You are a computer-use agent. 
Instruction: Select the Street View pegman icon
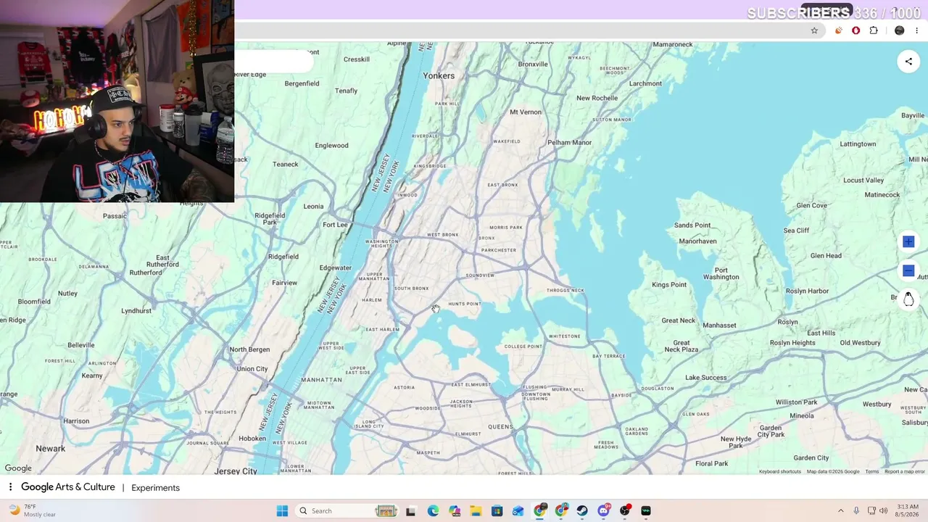point(908,299)
